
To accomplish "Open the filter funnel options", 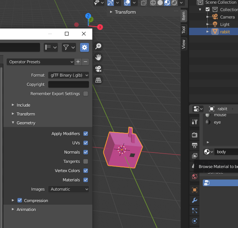I will 69,47.
